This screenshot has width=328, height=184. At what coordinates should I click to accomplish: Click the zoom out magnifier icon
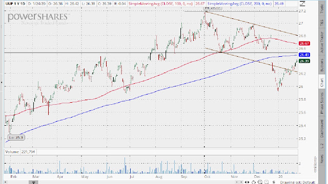coord(266,182)
